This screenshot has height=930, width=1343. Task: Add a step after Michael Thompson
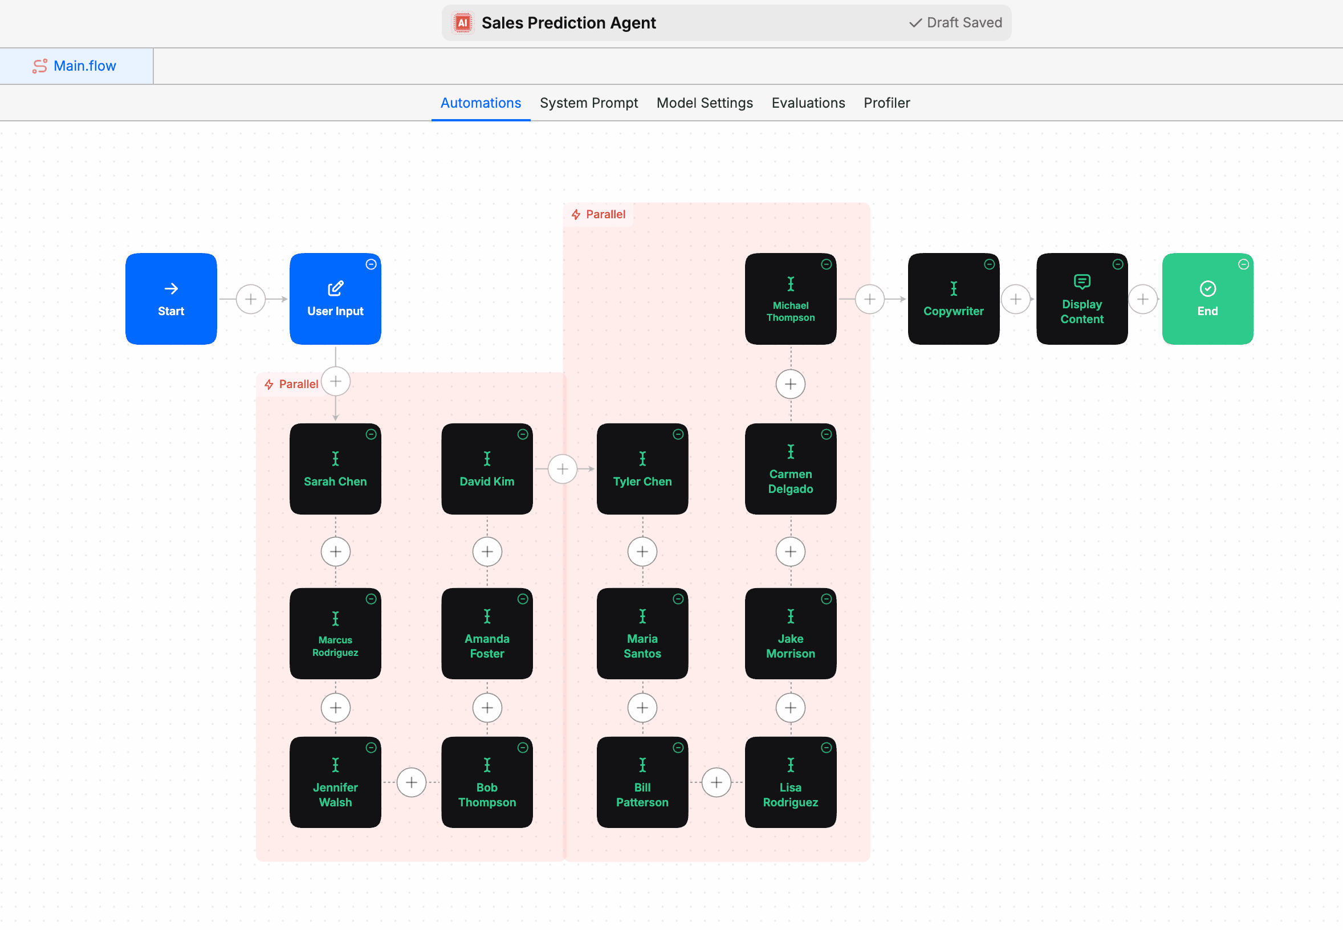[x=790, y=384]
